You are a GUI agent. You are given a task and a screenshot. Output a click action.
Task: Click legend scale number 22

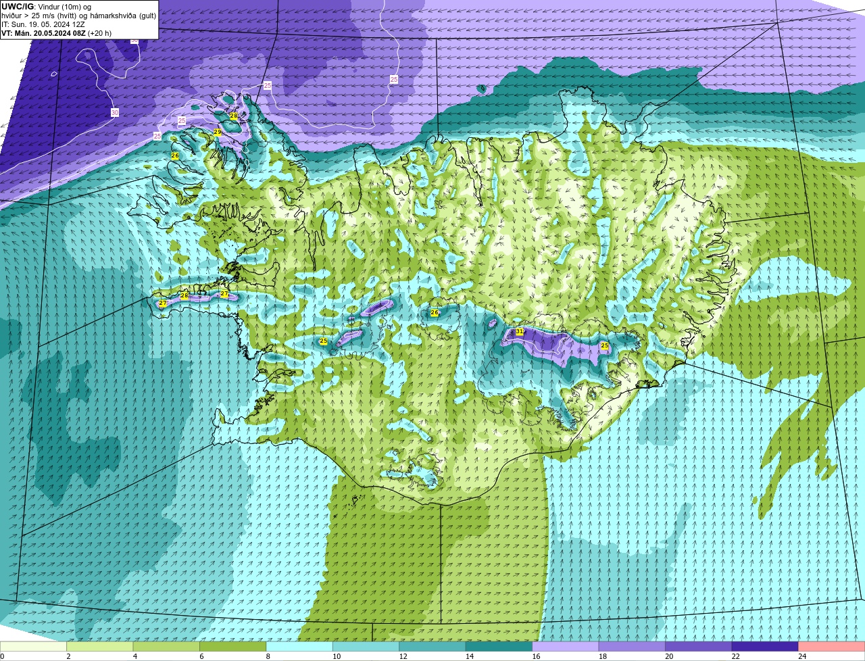point(735,656)
